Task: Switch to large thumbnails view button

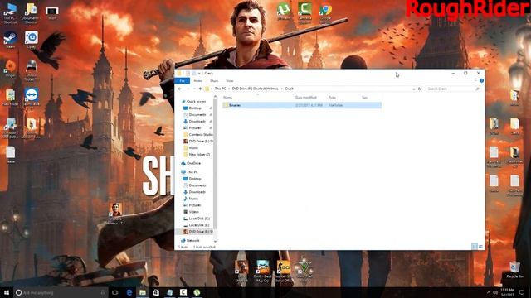Action: [480, 247]
